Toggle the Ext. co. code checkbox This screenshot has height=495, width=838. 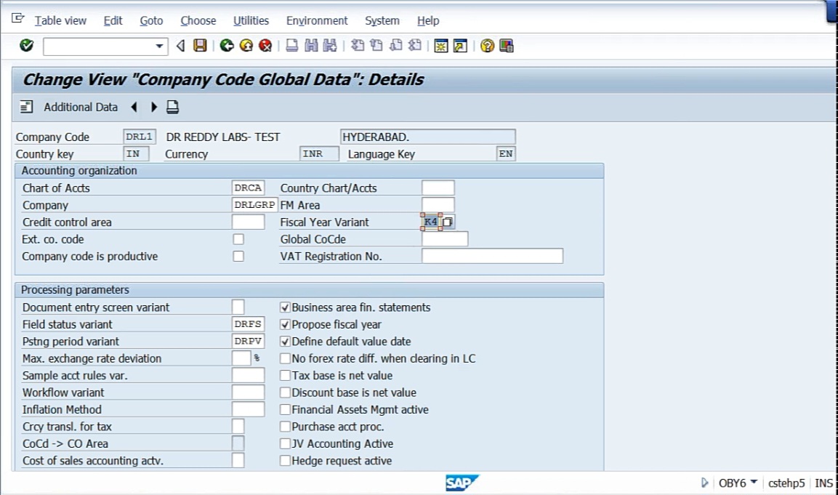click(x=238, y=239)
